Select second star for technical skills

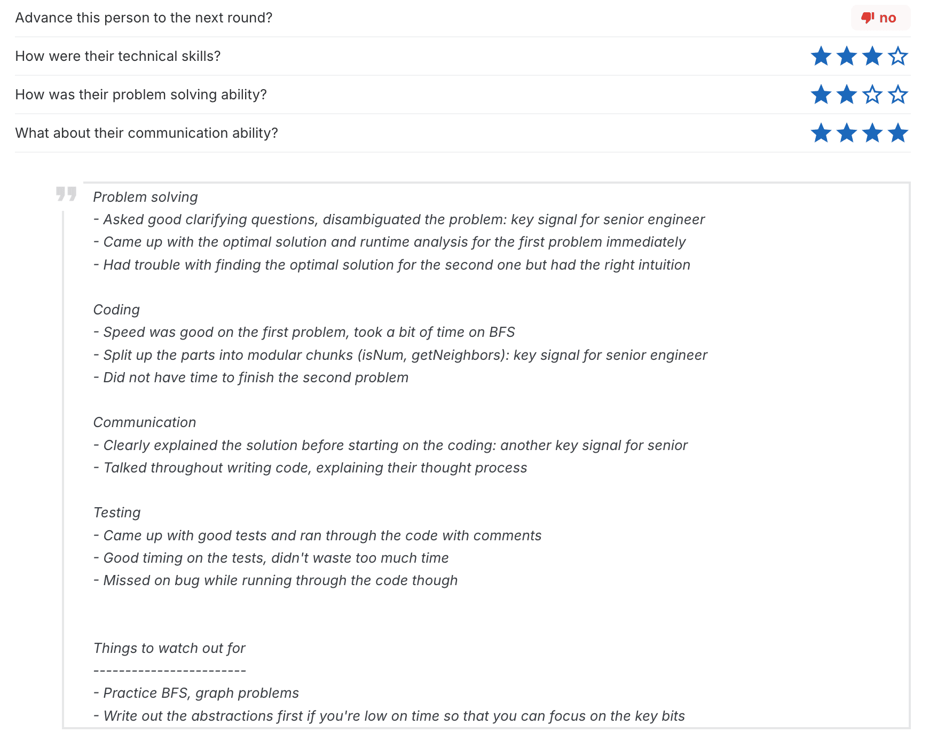tap(847, 56)
